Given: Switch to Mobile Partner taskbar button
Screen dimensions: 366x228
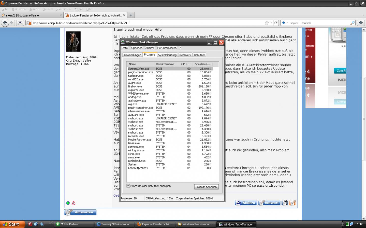Looking at the screenshot, I should click(74, 224).
